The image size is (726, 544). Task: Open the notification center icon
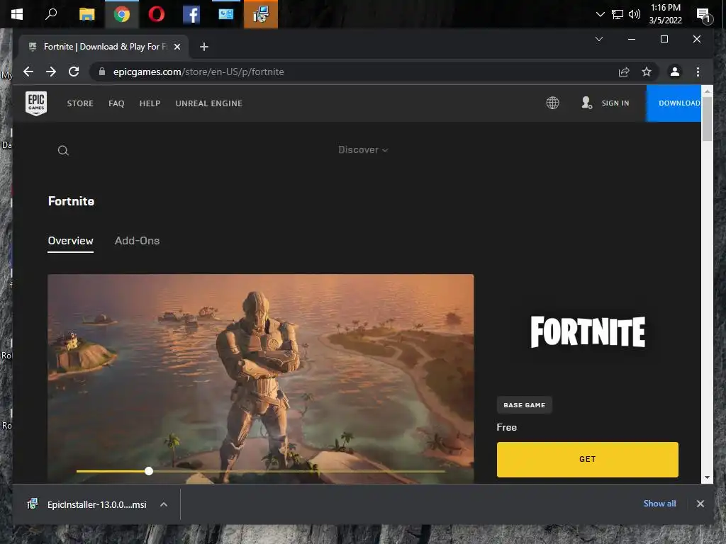coord(703,15)
